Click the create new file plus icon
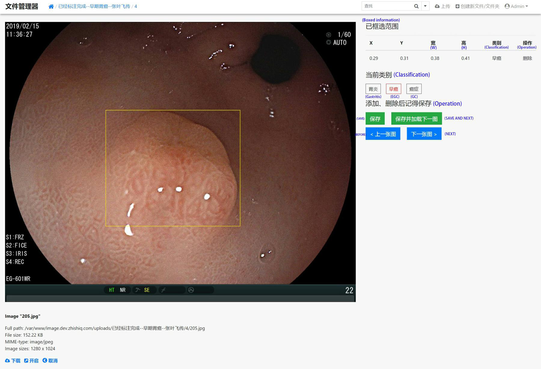This screenshot has height=369, width=541. [x=457, y=6]
